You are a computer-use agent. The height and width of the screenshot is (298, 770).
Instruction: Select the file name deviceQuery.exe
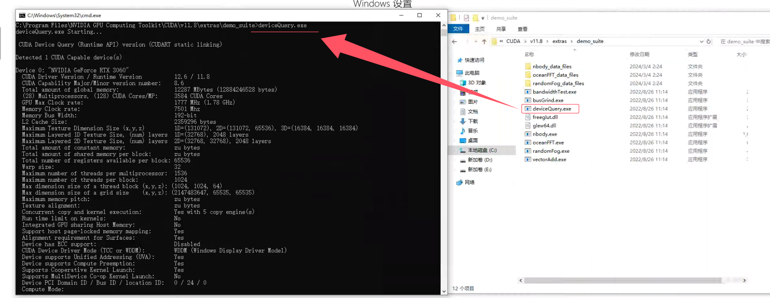552,109
